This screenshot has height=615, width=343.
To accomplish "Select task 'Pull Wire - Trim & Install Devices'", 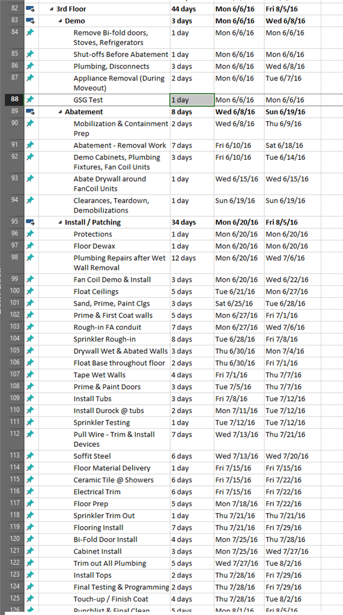I will coord(114,439).
